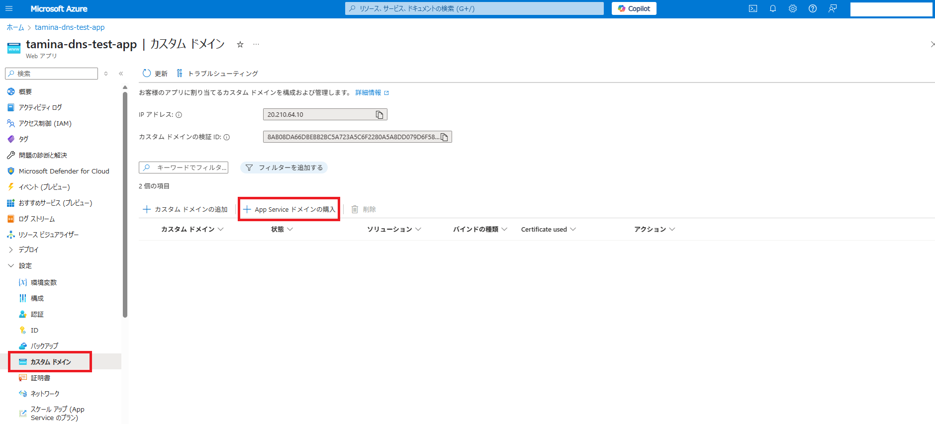935x424 pixels.
Task: Expand the デプロイ section in sidebar
Action: pos(11,250)
